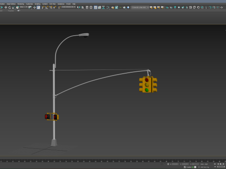Image resolution: width=226 pixels, height=169 pixels.
Task: Click the Render Production teapot icon
Action: click(124, 8)
